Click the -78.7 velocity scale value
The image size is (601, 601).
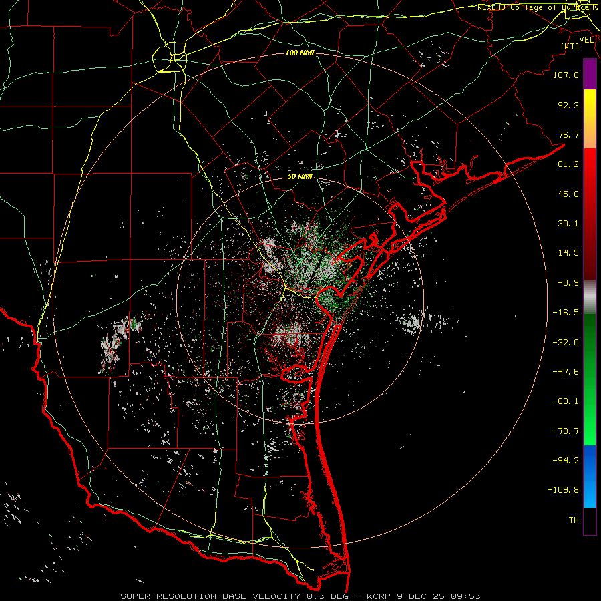point(566,431)
